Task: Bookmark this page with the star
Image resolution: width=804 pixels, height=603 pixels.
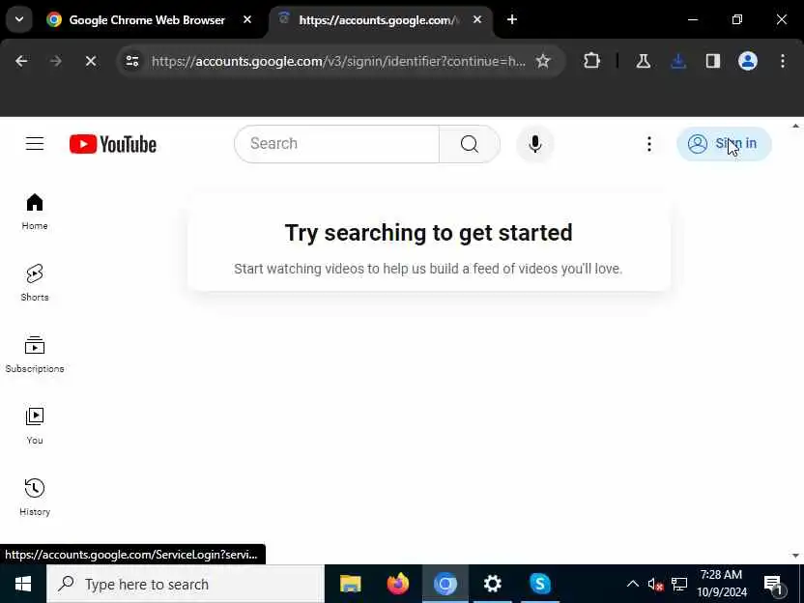Action: 542,62
